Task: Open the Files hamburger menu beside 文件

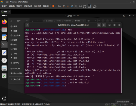Action: pos(27,21)
